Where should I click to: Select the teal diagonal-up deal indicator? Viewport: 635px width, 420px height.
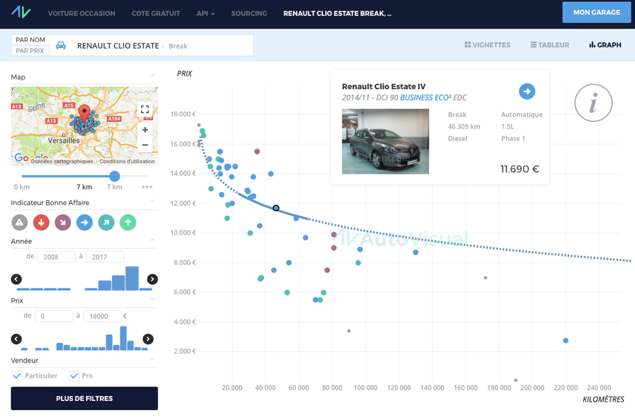pos(106,222)
